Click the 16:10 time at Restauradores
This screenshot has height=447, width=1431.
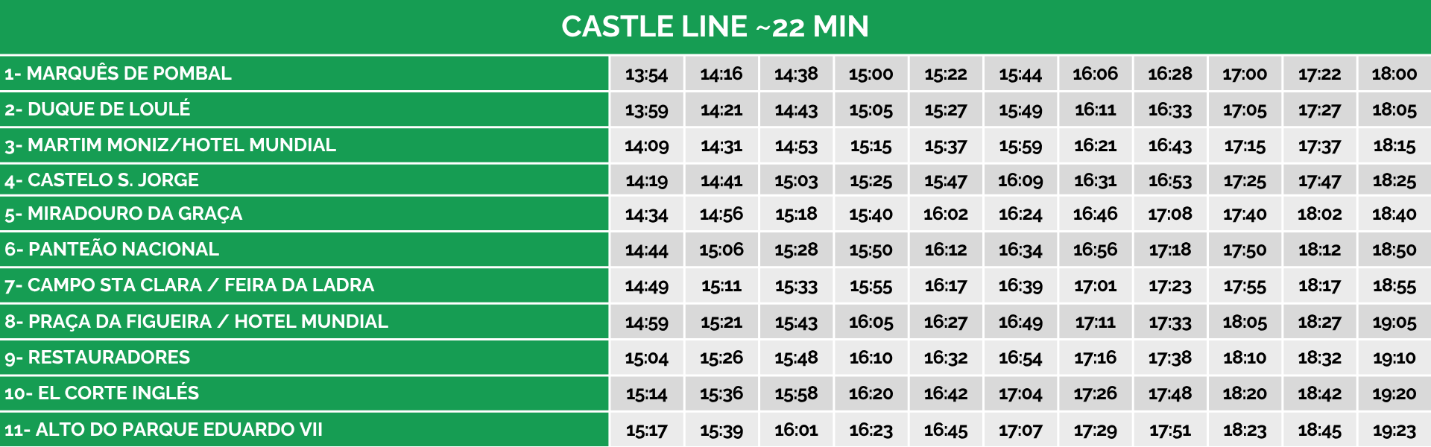(871, 358)
